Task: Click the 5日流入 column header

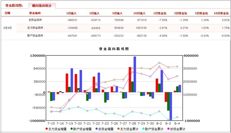Action: coord(117,13)
